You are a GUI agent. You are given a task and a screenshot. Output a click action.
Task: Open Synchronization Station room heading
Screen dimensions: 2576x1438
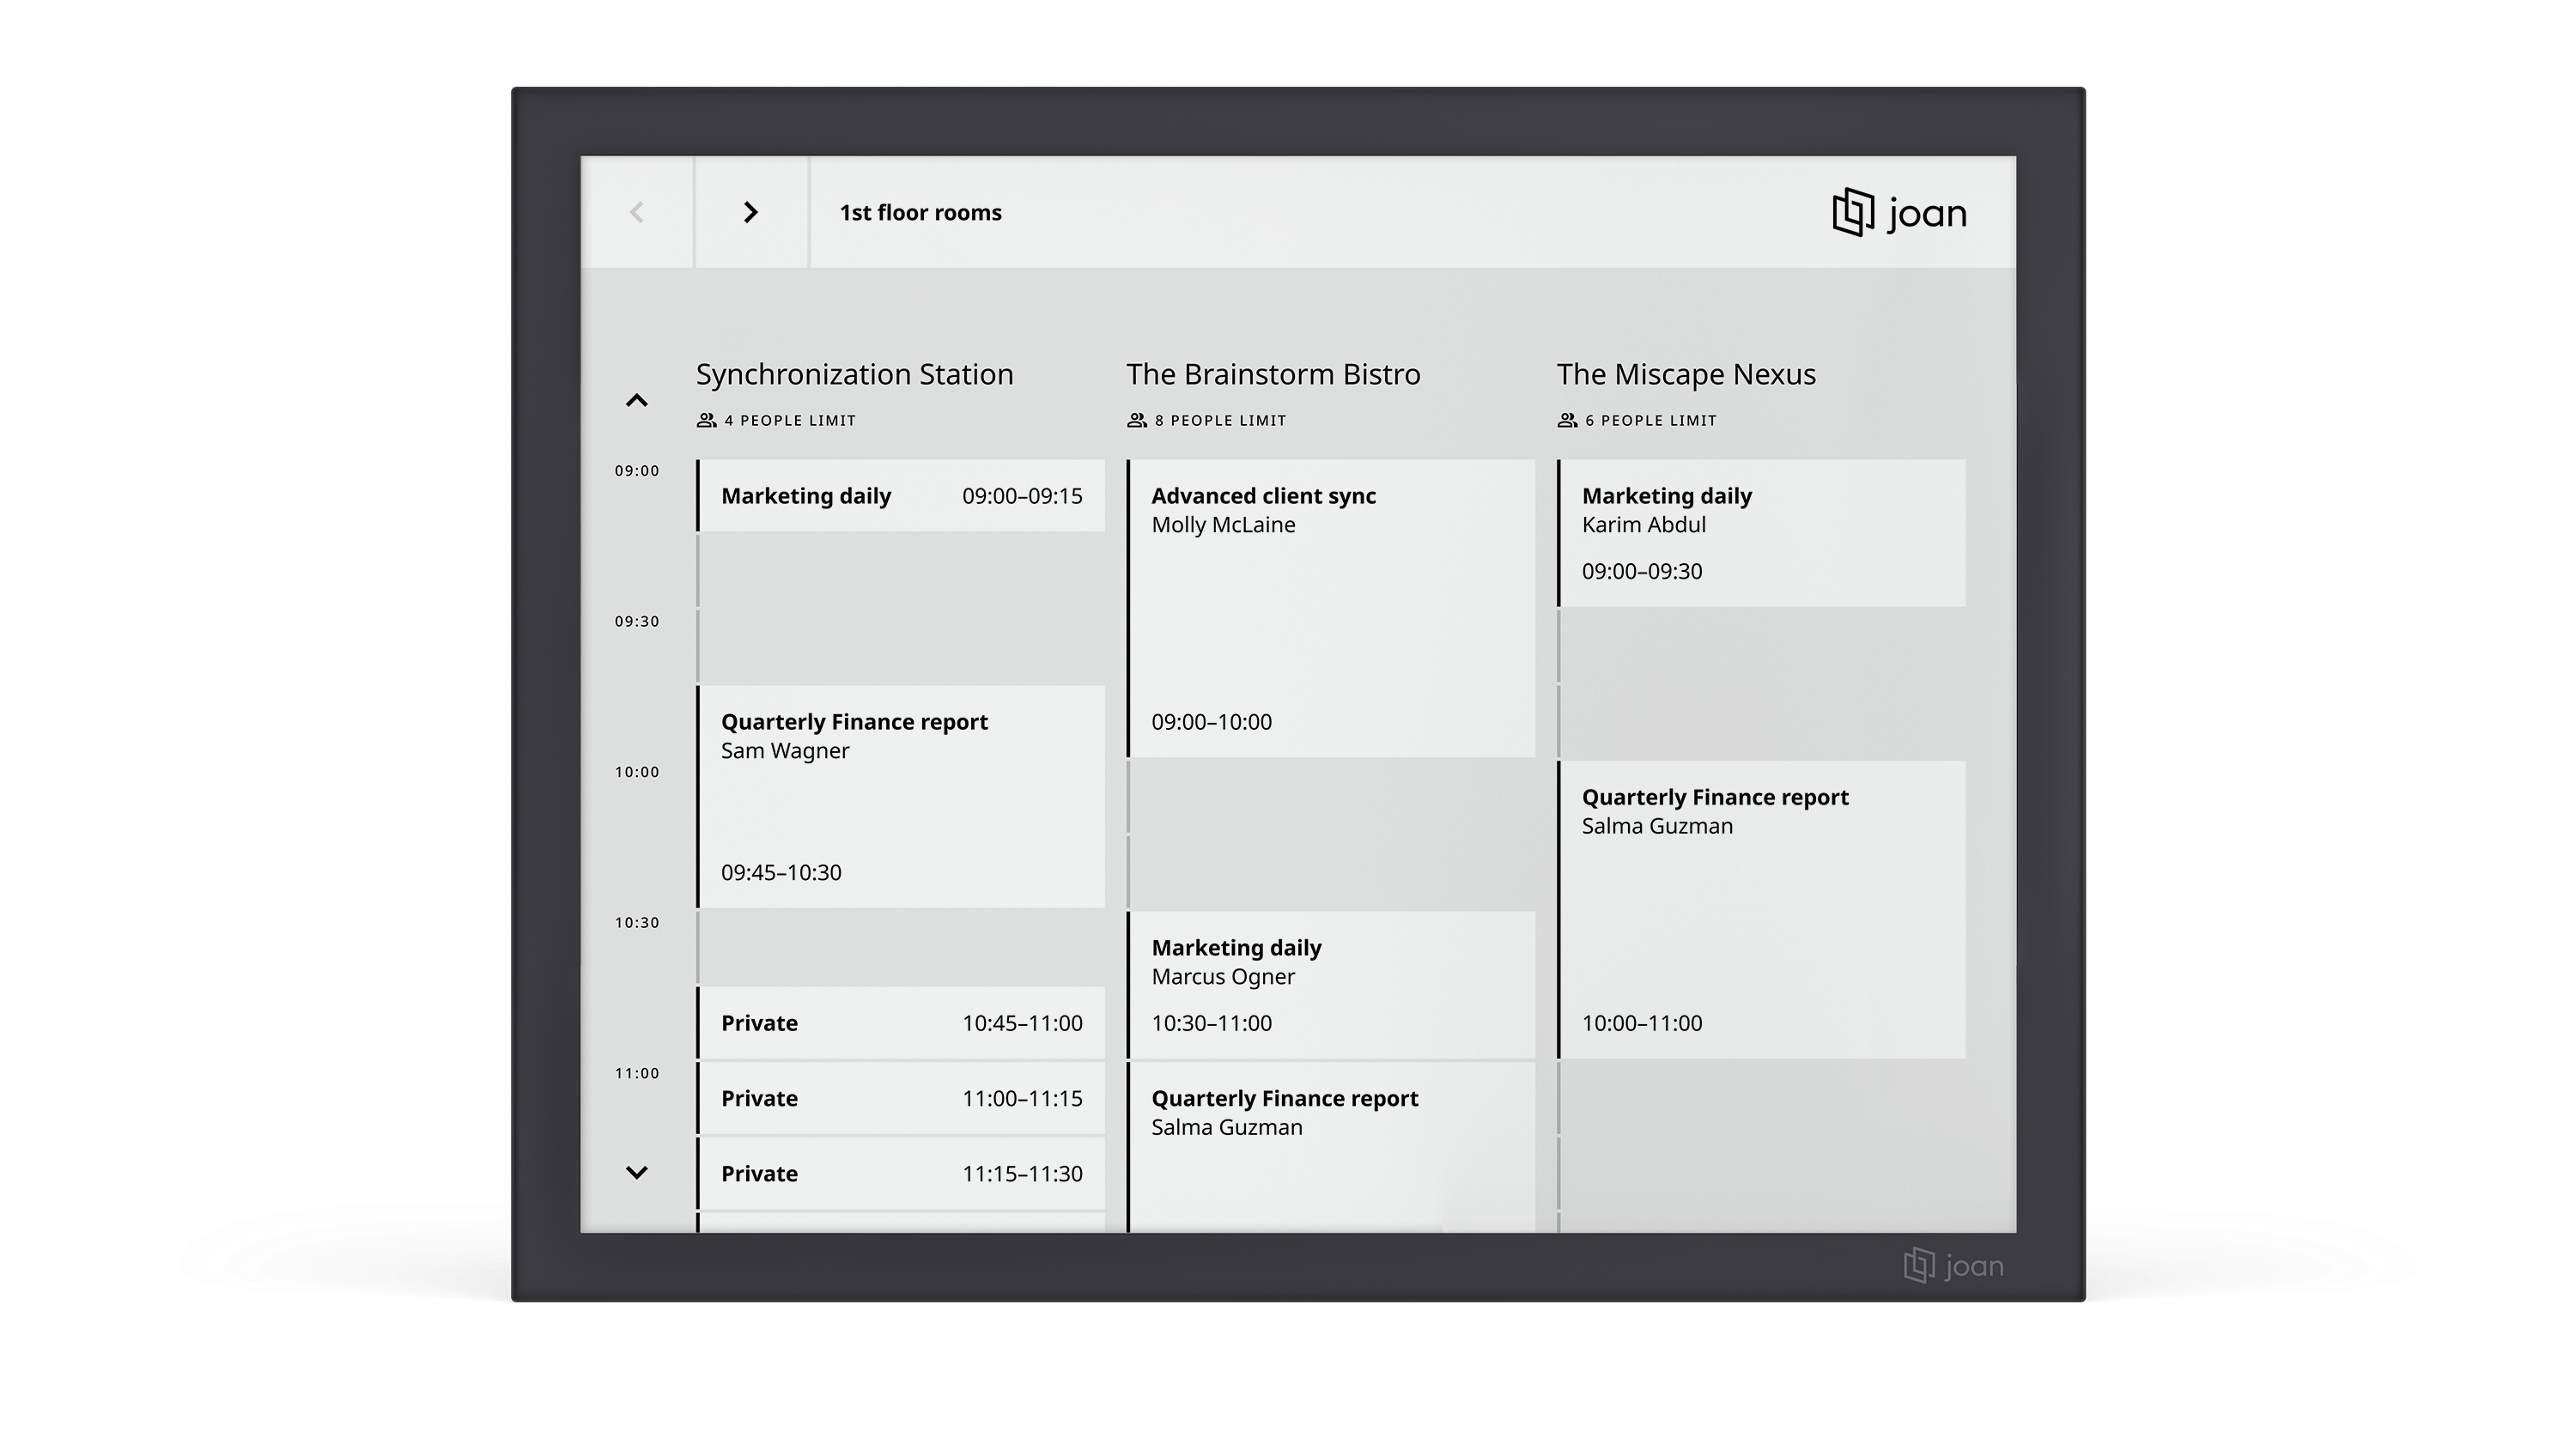855,374
